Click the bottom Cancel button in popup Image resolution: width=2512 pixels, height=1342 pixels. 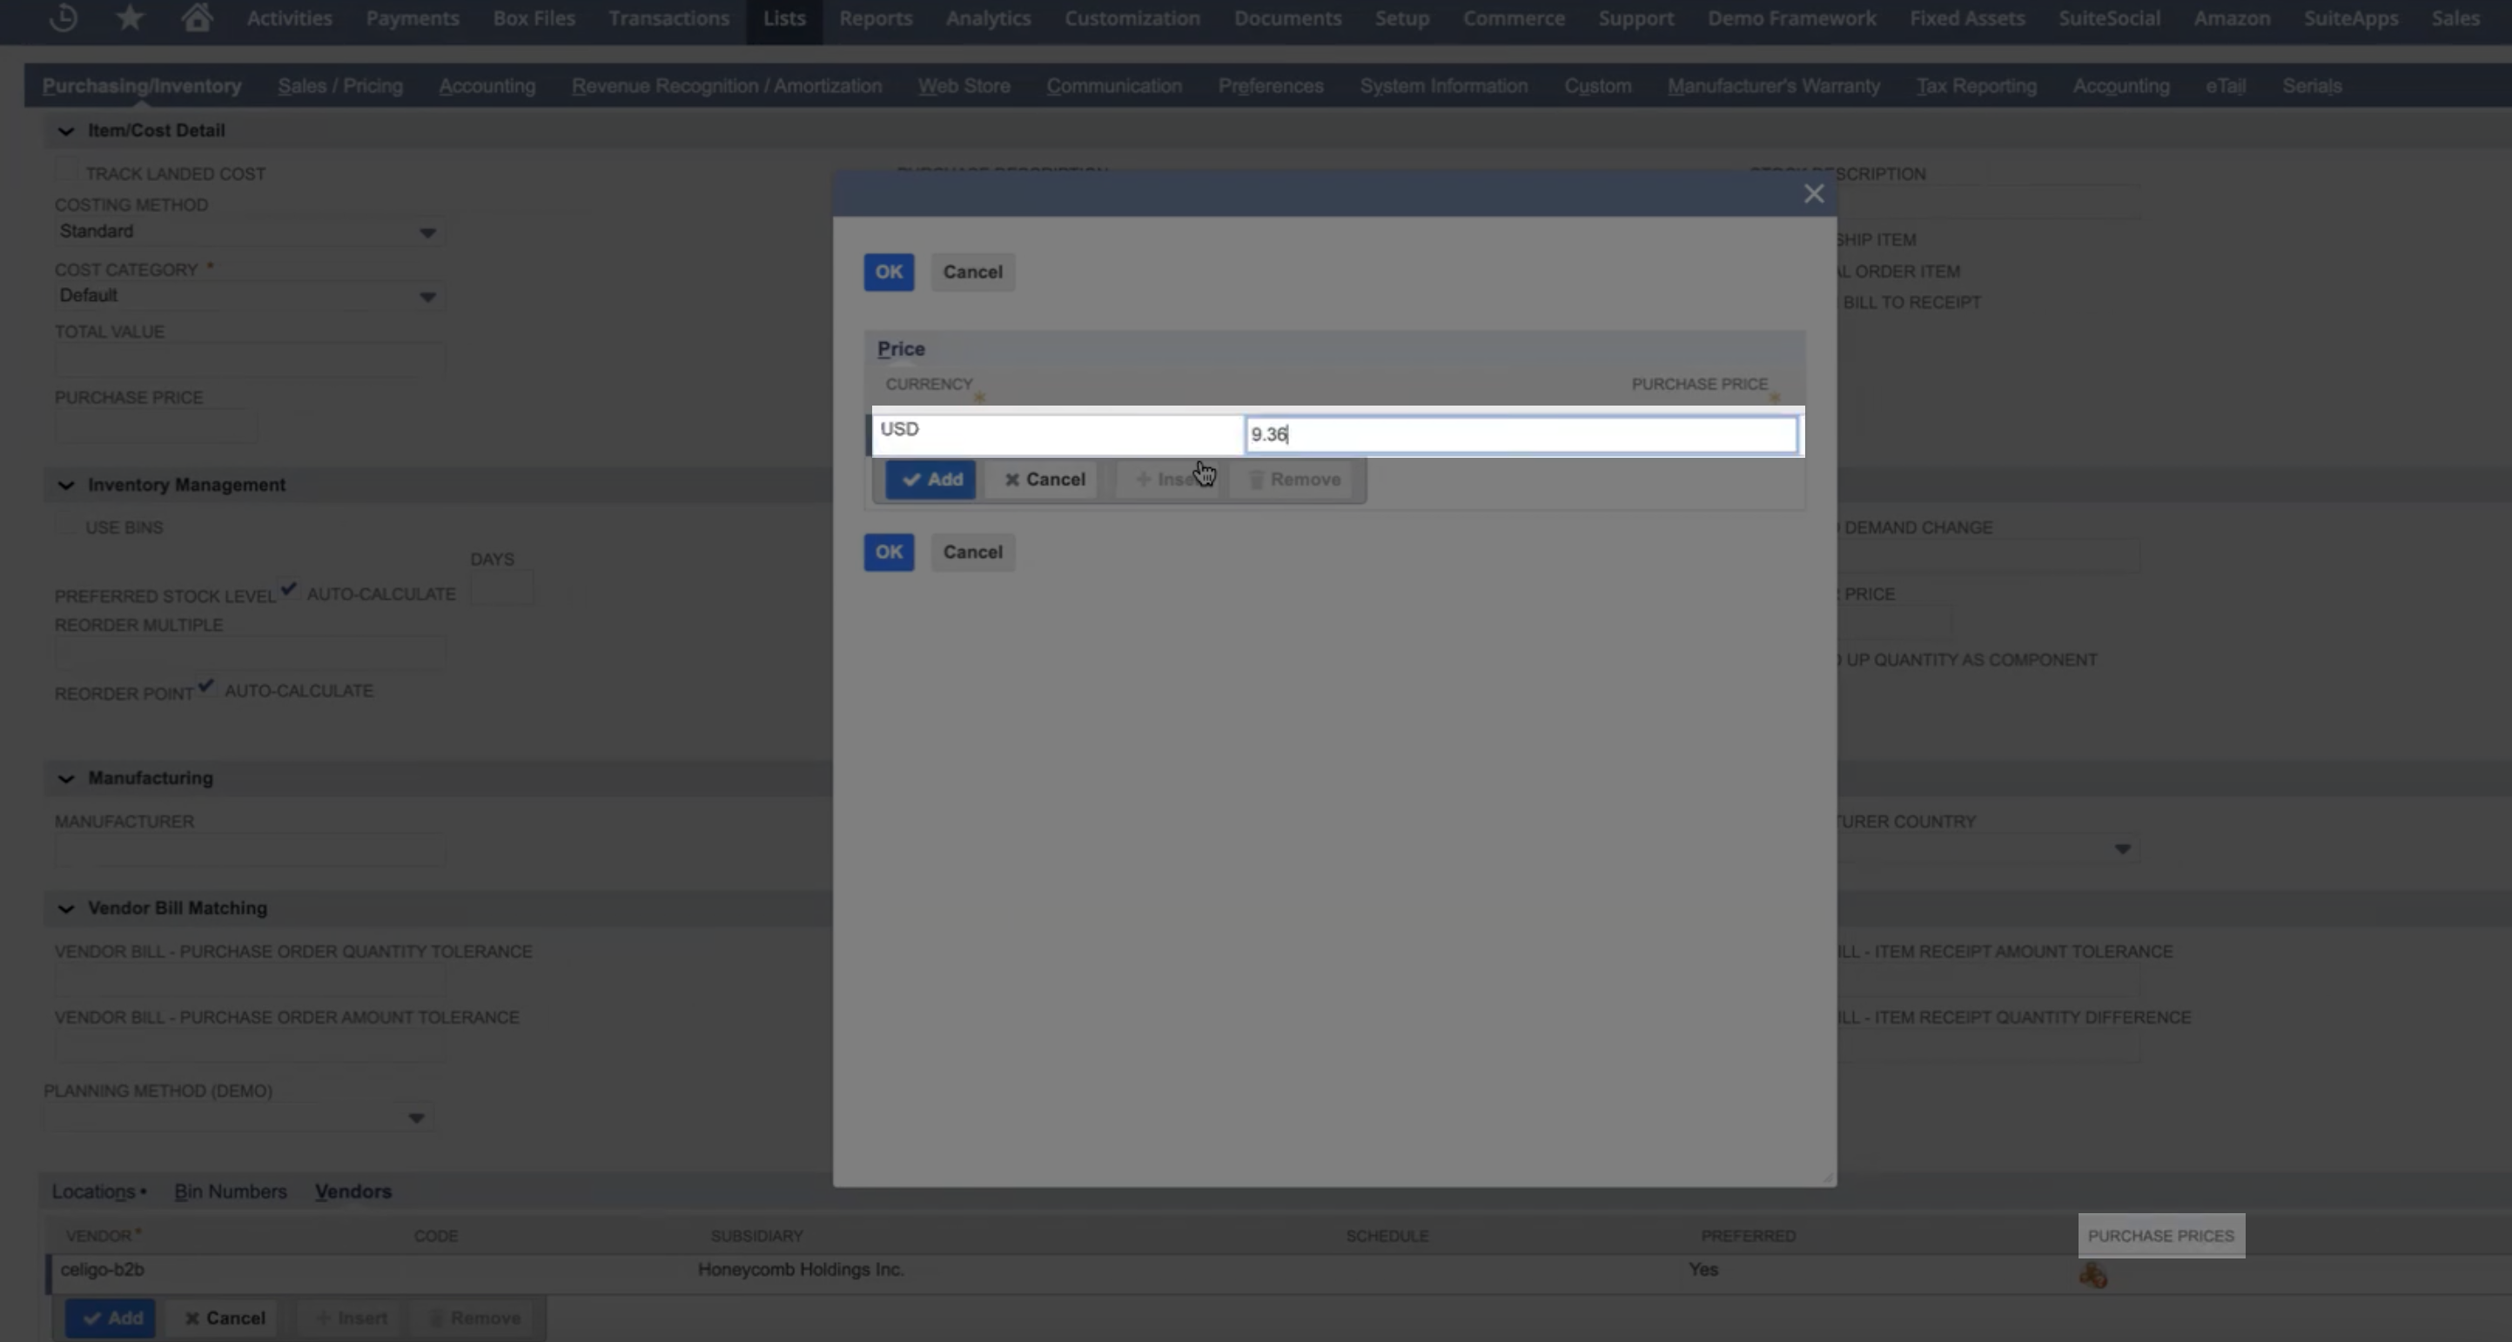tap(972, 552)
